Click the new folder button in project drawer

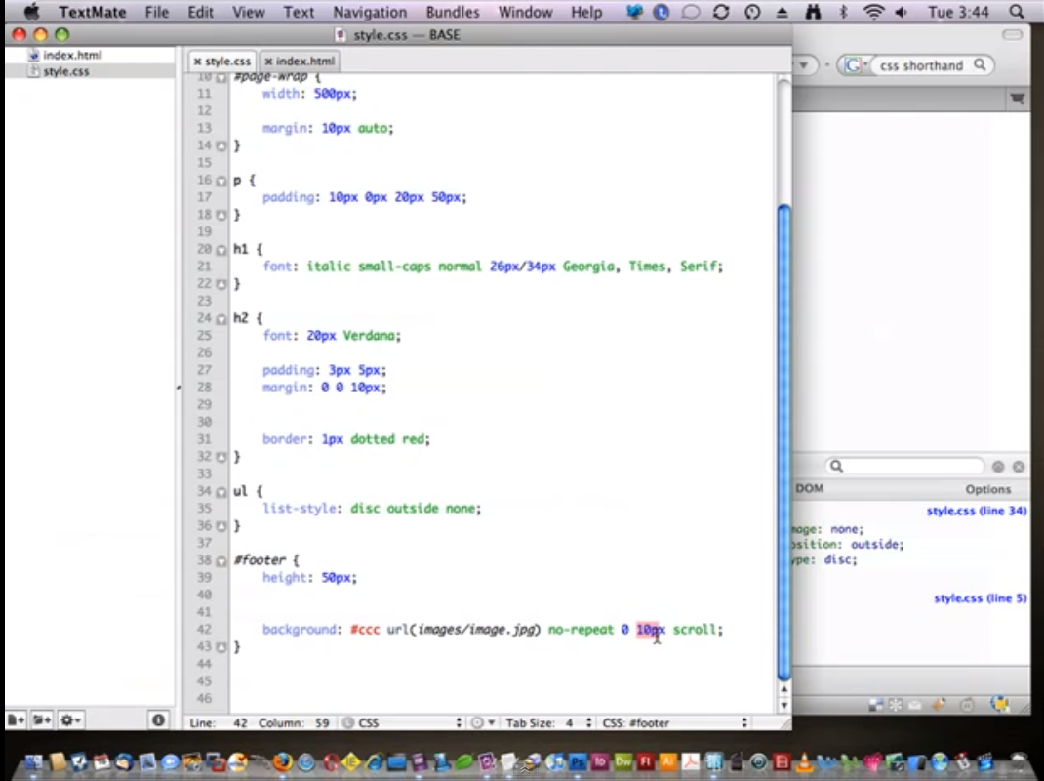click(42, 720)
